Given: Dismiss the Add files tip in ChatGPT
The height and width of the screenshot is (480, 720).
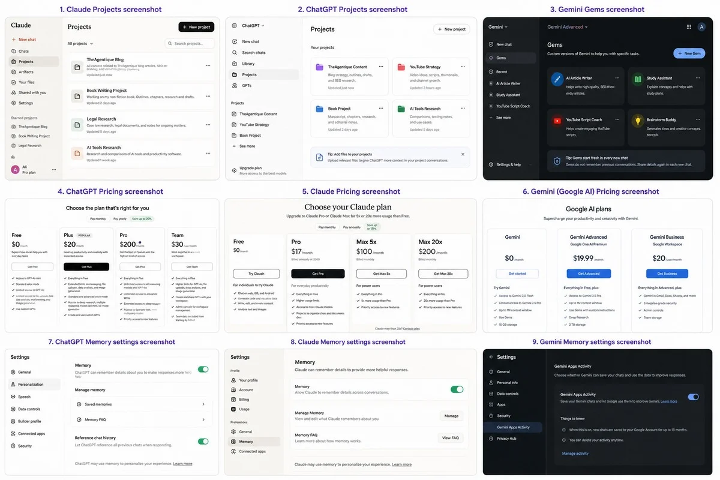Looking at the screenshot, I should (463, 154).
